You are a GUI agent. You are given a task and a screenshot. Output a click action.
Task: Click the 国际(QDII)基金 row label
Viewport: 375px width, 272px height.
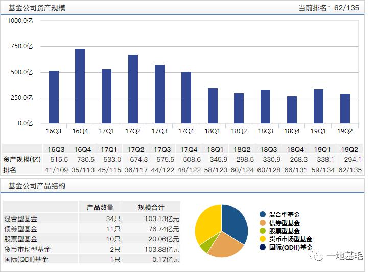coord(26,259)
